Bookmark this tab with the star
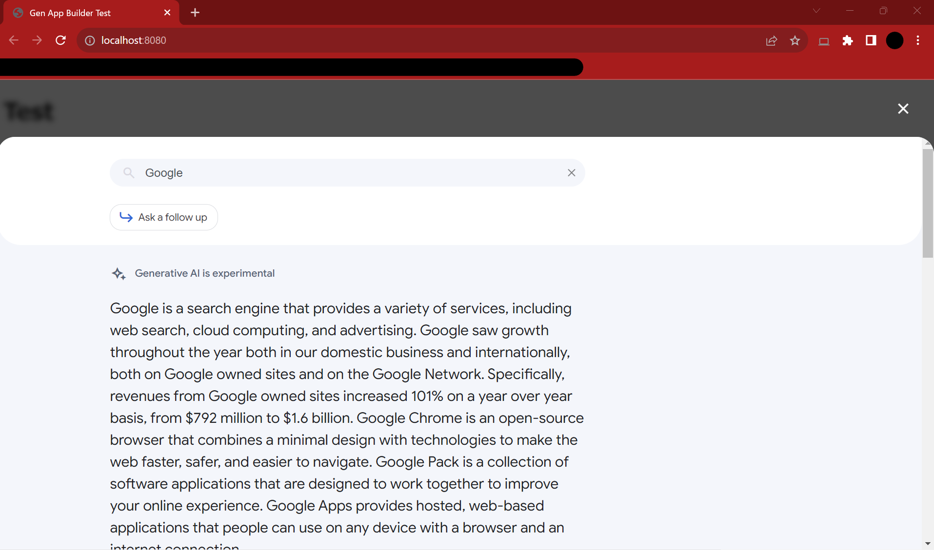The height and width of the screenshot is (550, 934). pos(795,40)
